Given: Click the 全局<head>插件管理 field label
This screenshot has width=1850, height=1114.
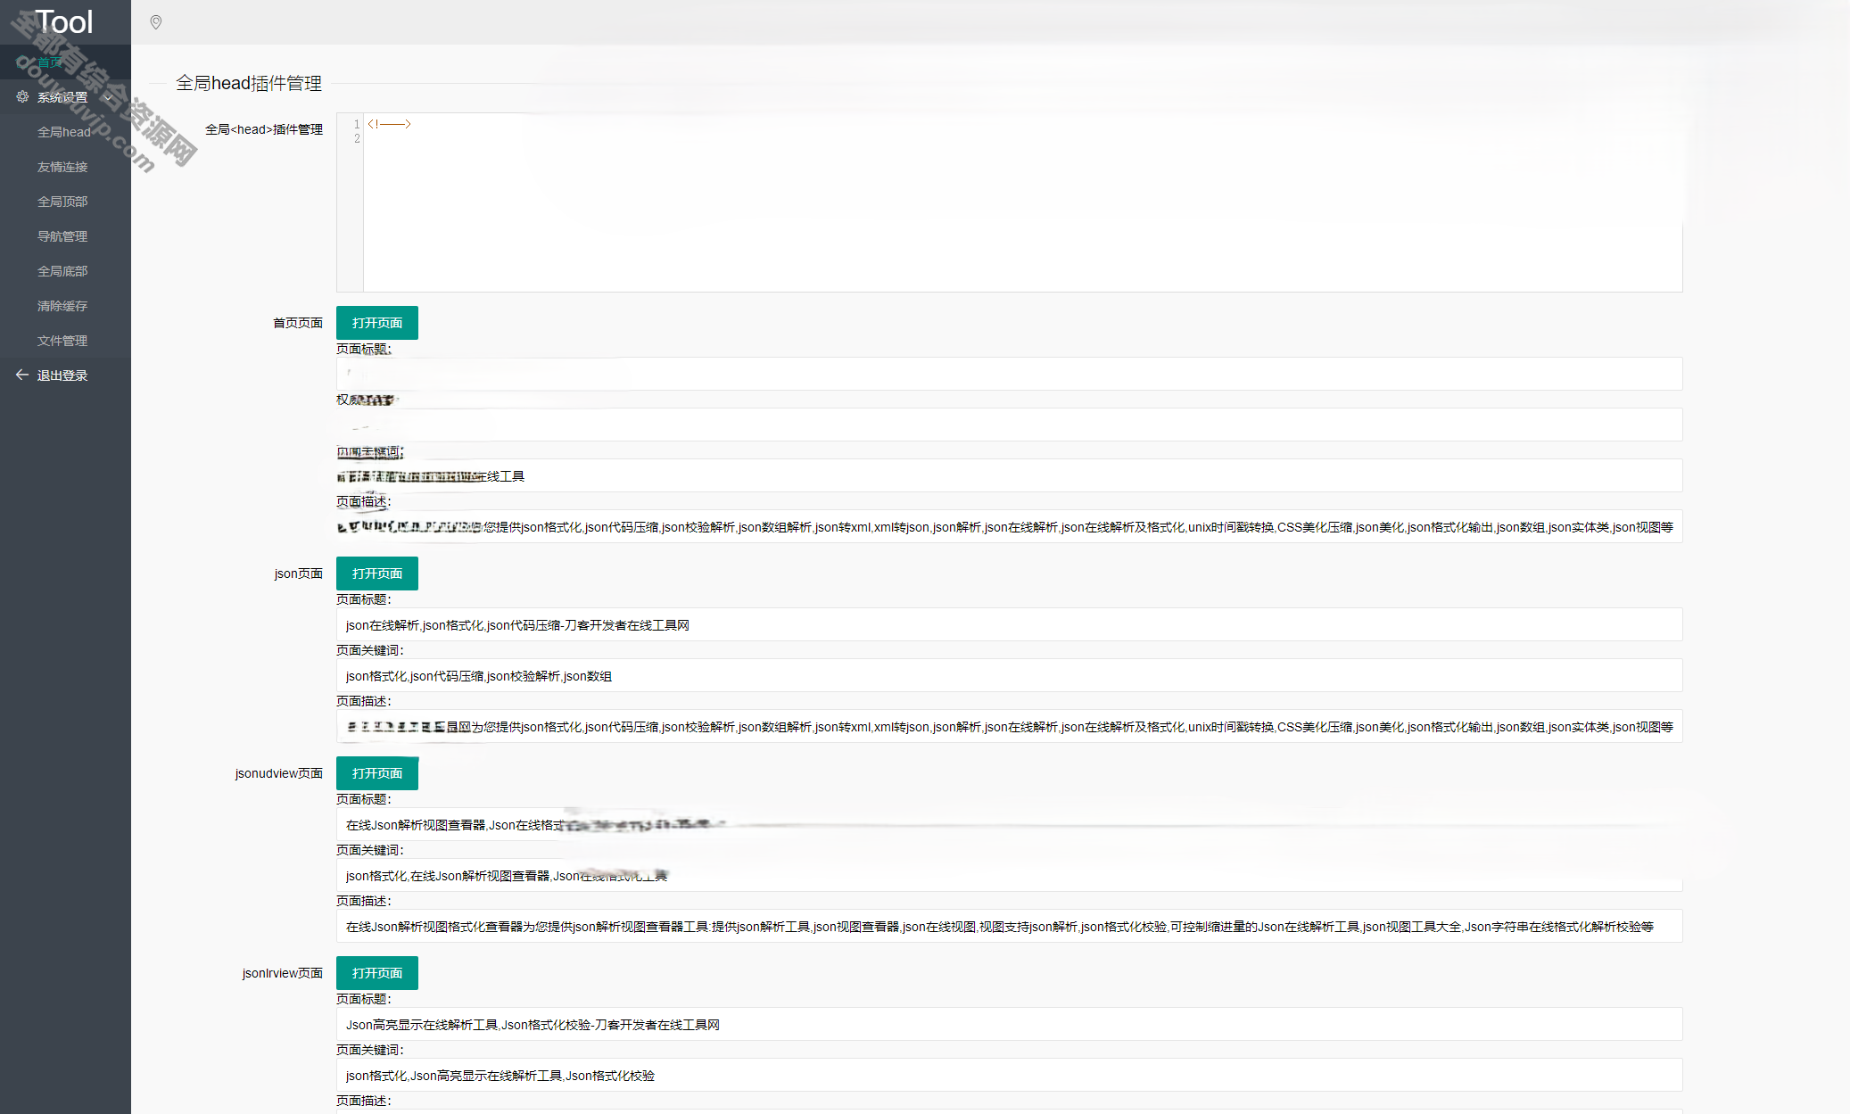Looking at the screenshot, I should pyautogui.click(x=264, y=129).
